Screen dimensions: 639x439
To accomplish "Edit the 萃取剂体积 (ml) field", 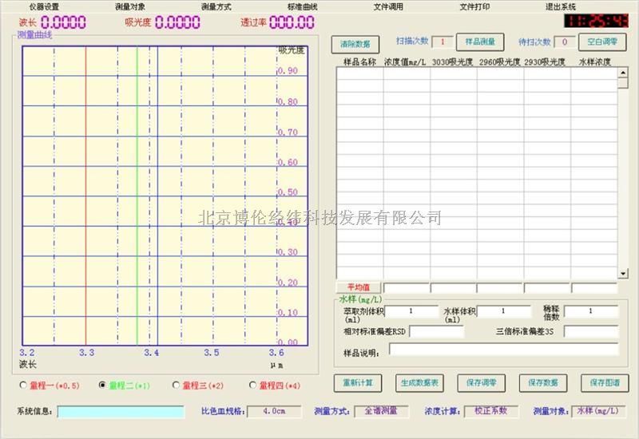I will pos(411,311).
